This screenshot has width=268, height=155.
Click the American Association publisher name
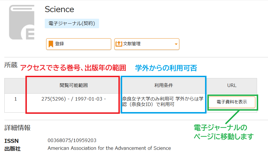click(x=109, y=148)
